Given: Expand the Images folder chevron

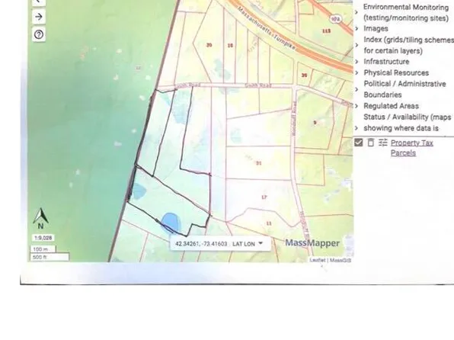Looking at the screenshot, I should (x=356, y=28).
